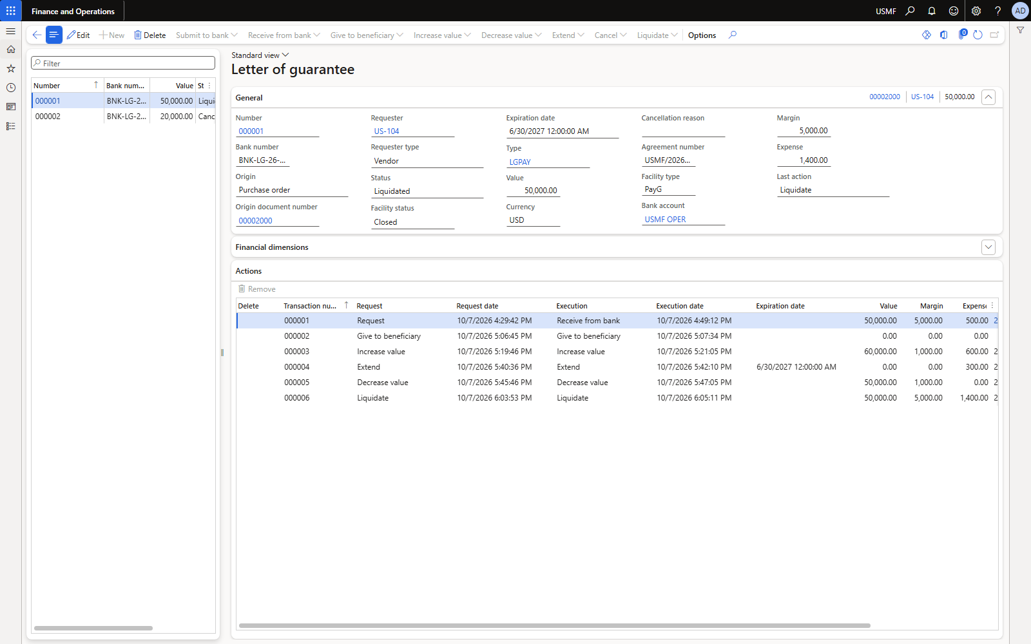Open Origin document number link 00002000
This screenshot has height=644, width=1031.
255,220
